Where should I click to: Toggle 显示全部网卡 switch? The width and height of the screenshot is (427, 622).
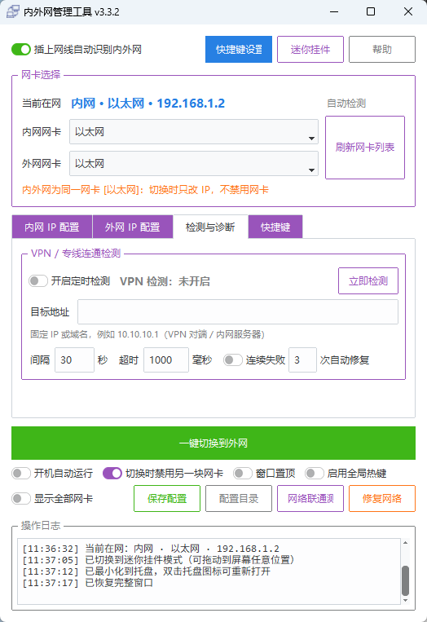coord(21,499)
